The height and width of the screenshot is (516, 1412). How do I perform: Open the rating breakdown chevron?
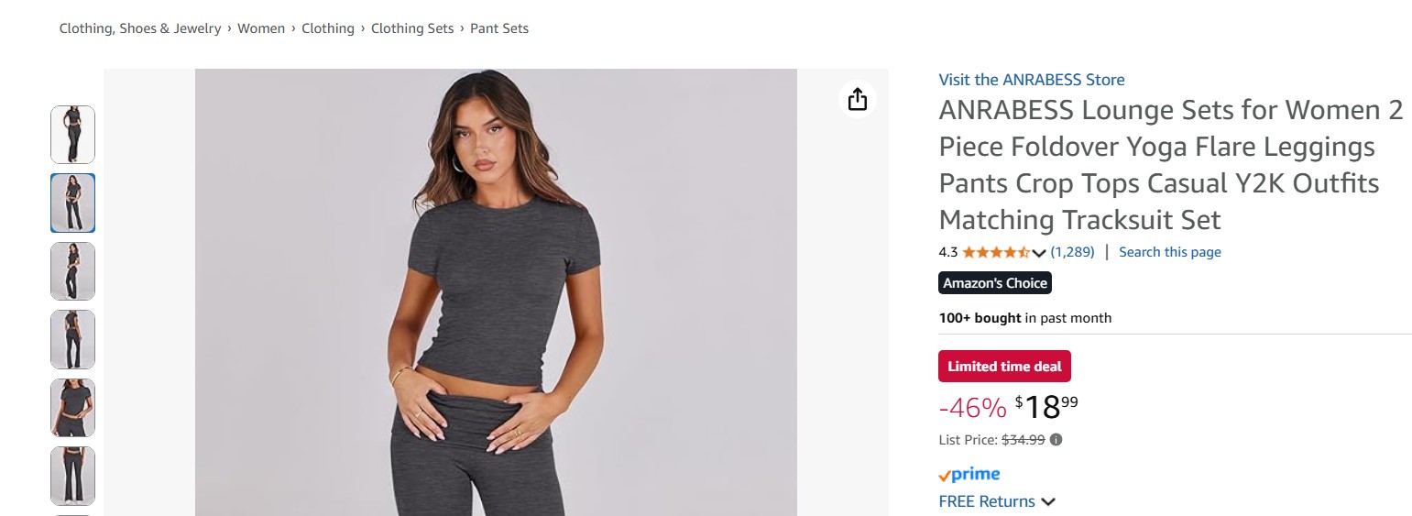[x=1039, y=253]
